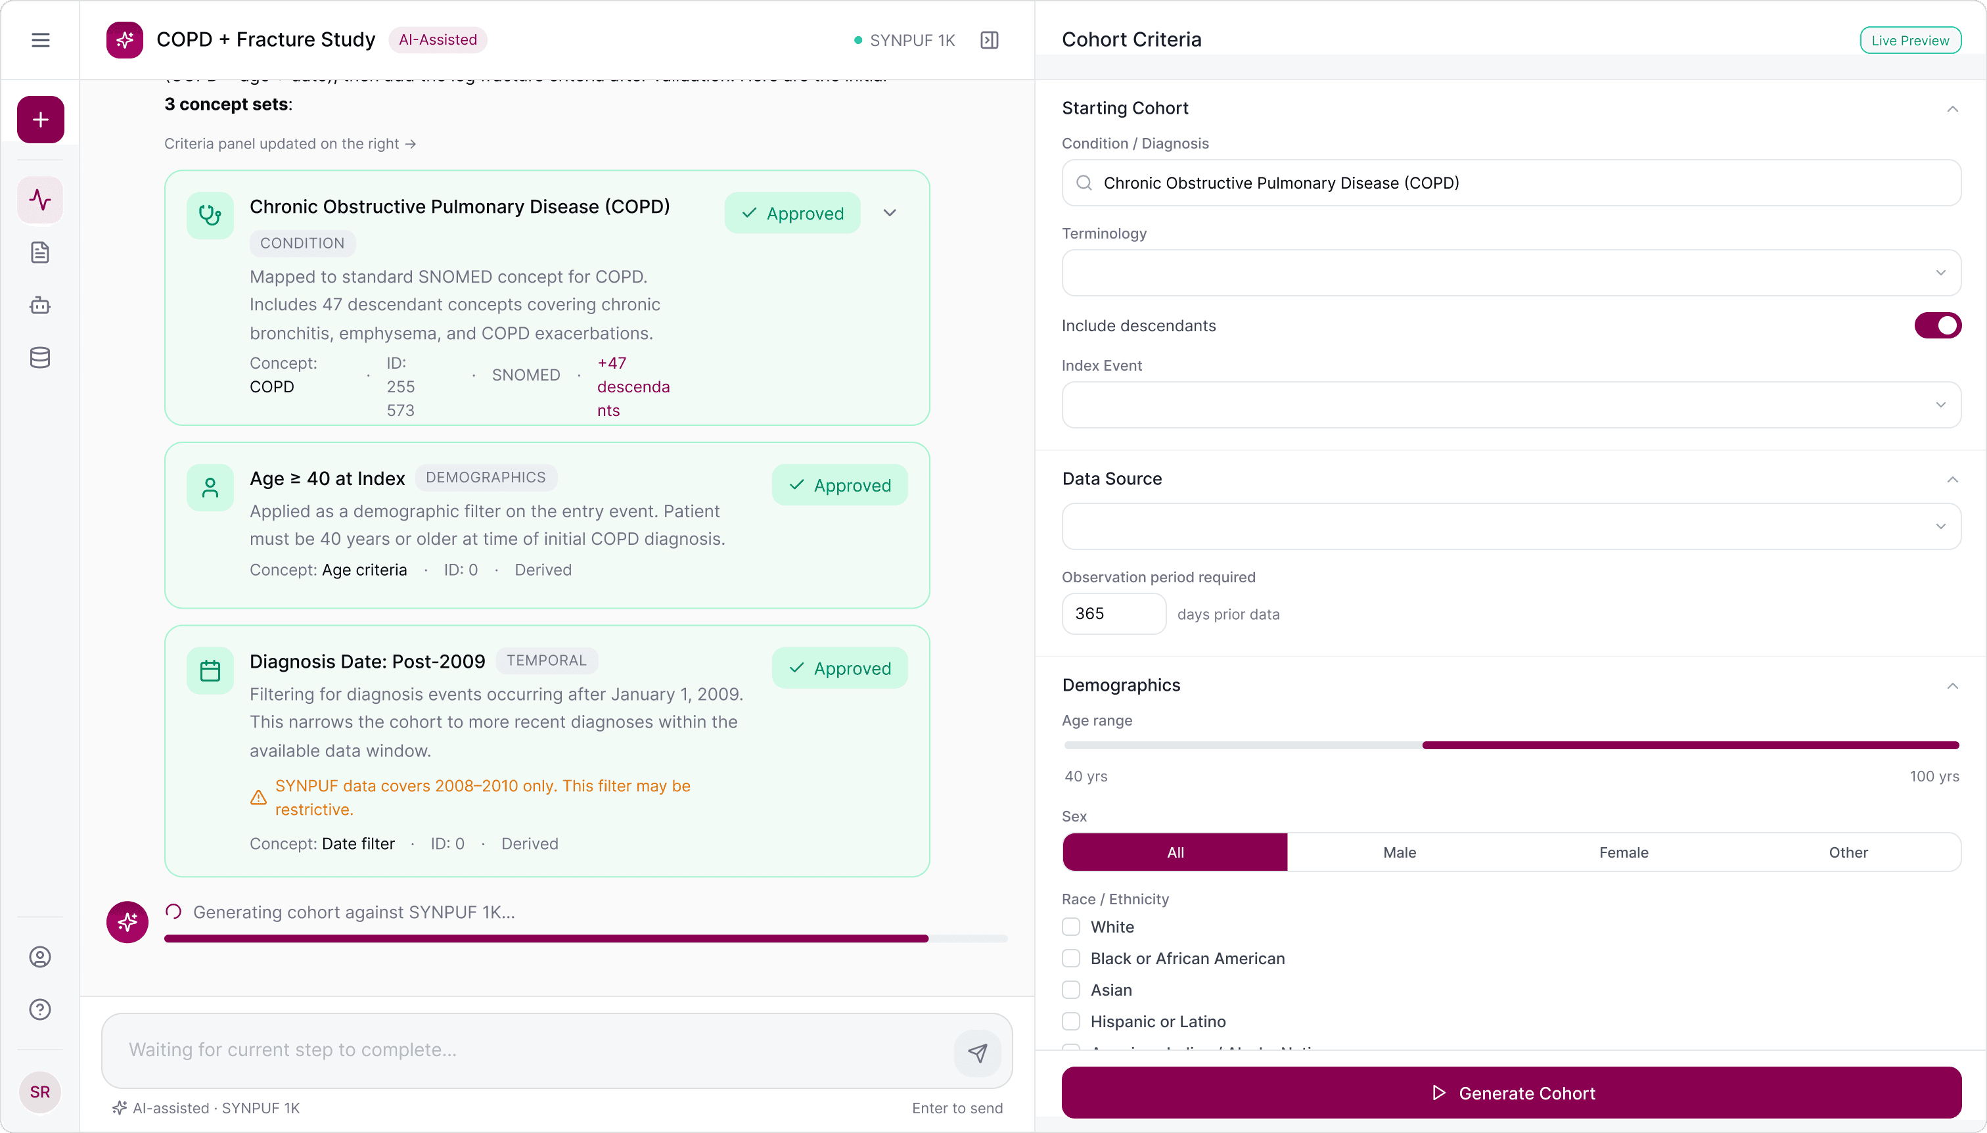Collapse the Demographics section
Viewport: 1987px width, 1133px height.
coord(1953,685)
